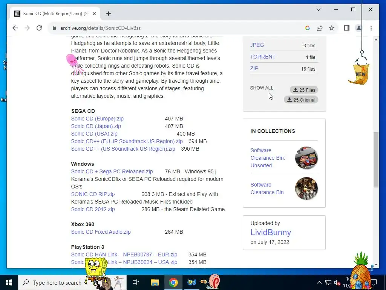386x290 pixels.
Task: Bookmark this tab with star icon
Action: click(x=332, y=28)
